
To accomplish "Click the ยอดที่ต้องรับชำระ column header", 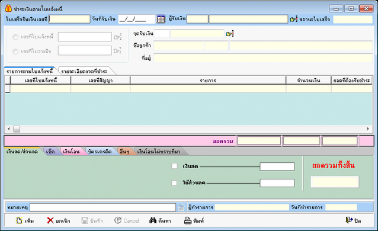I will pyautogui.click(x=352, y=81).
